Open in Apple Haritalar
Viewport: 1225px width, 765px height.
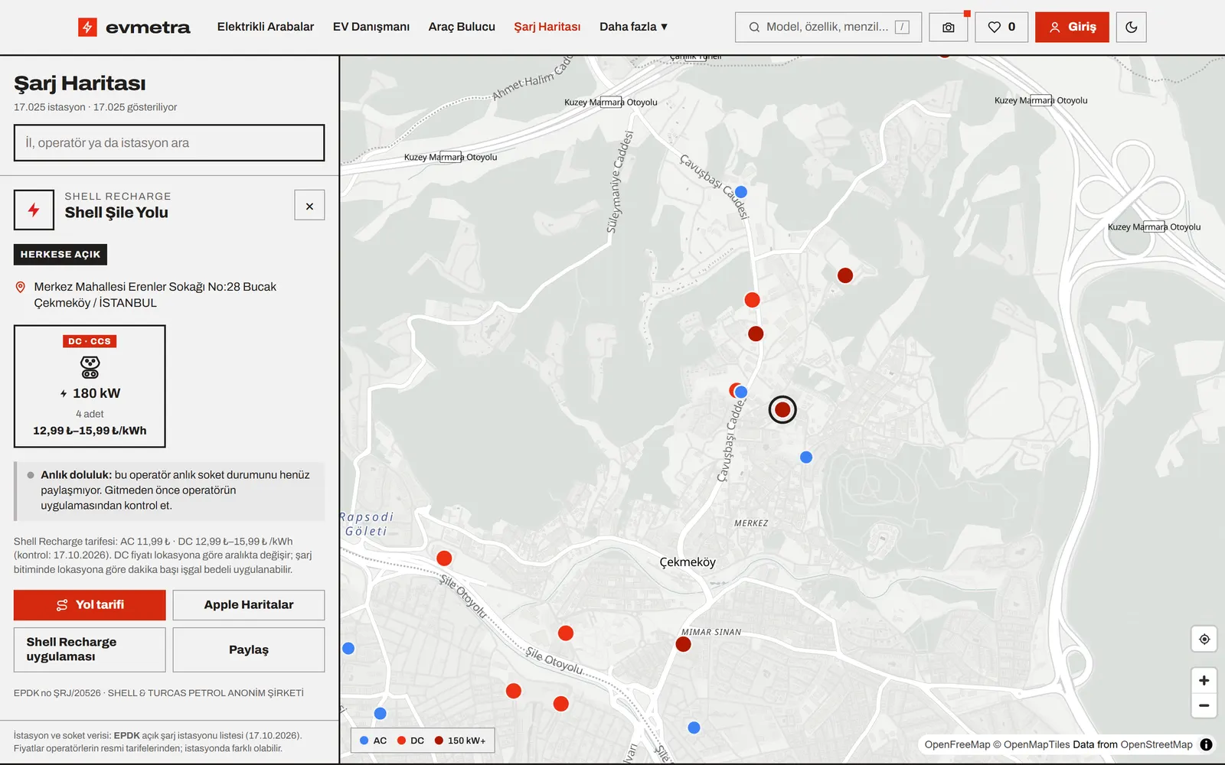pyautogui.click(x=249, y=605)
